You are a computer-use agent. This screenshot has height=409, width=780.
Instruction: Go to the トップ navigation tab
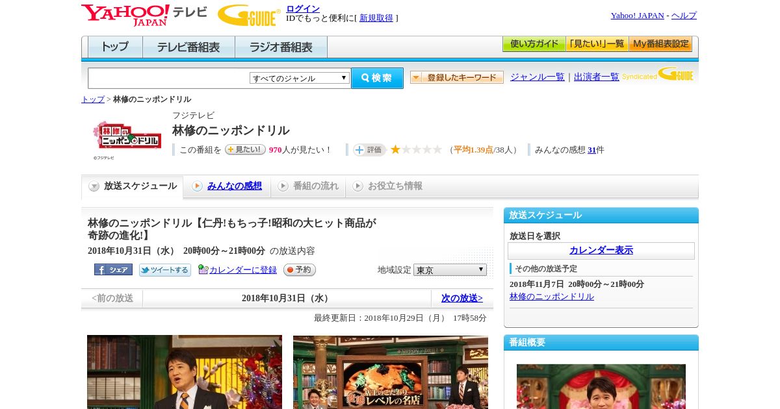coord(115,47)
